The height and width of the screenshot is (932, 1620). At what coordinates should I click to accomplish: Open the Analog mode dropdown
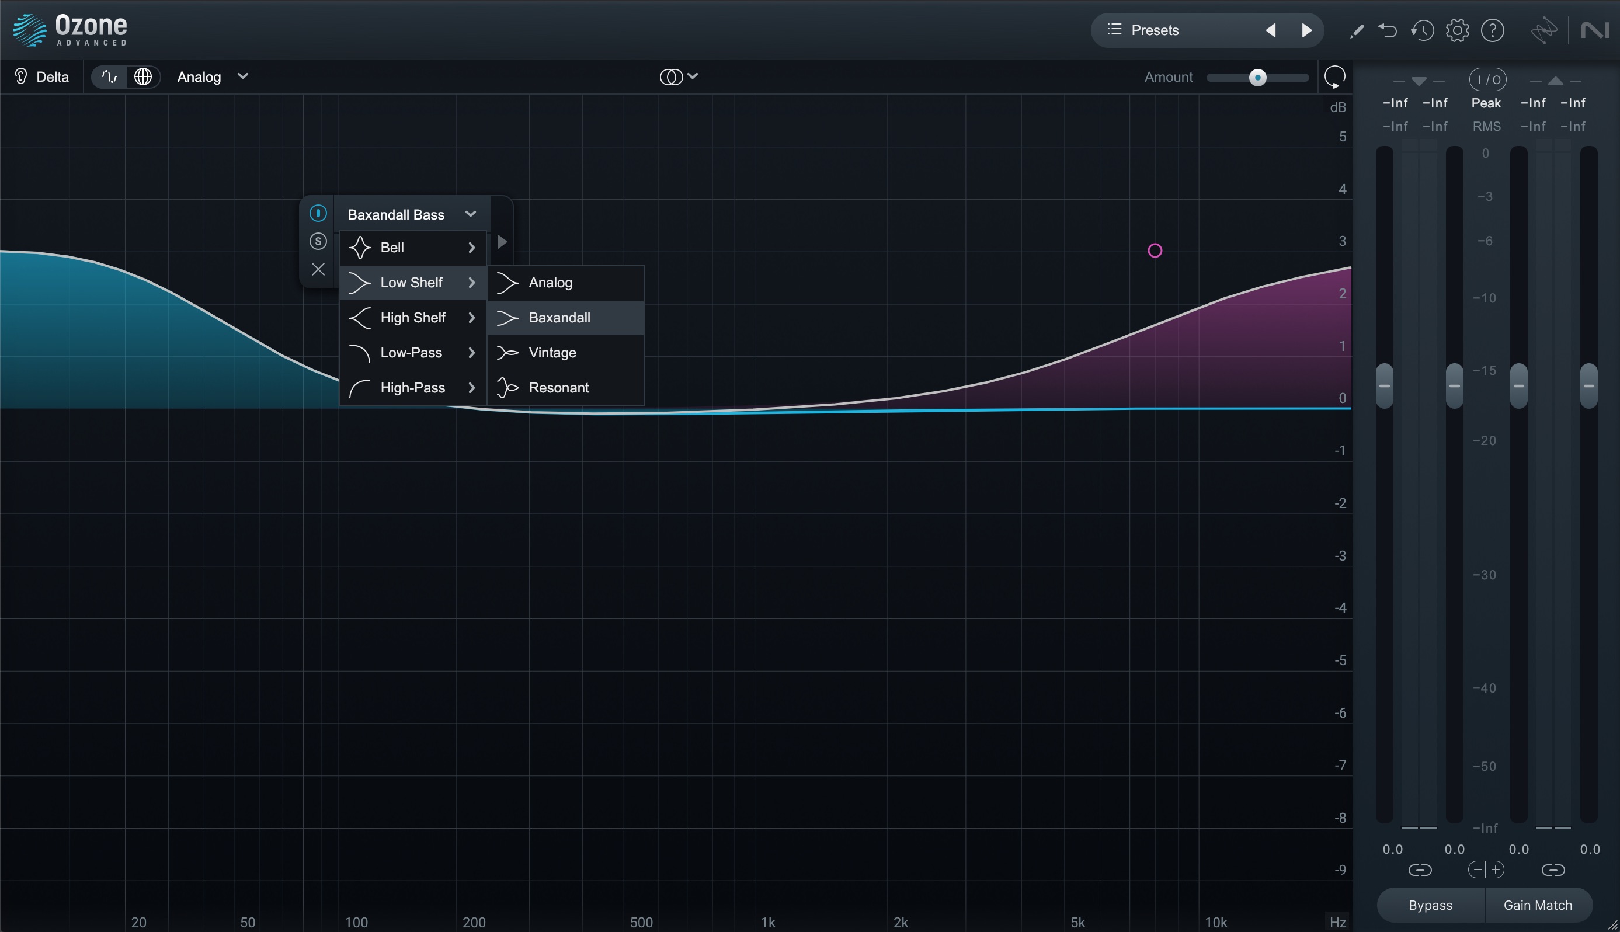(213, 77)
